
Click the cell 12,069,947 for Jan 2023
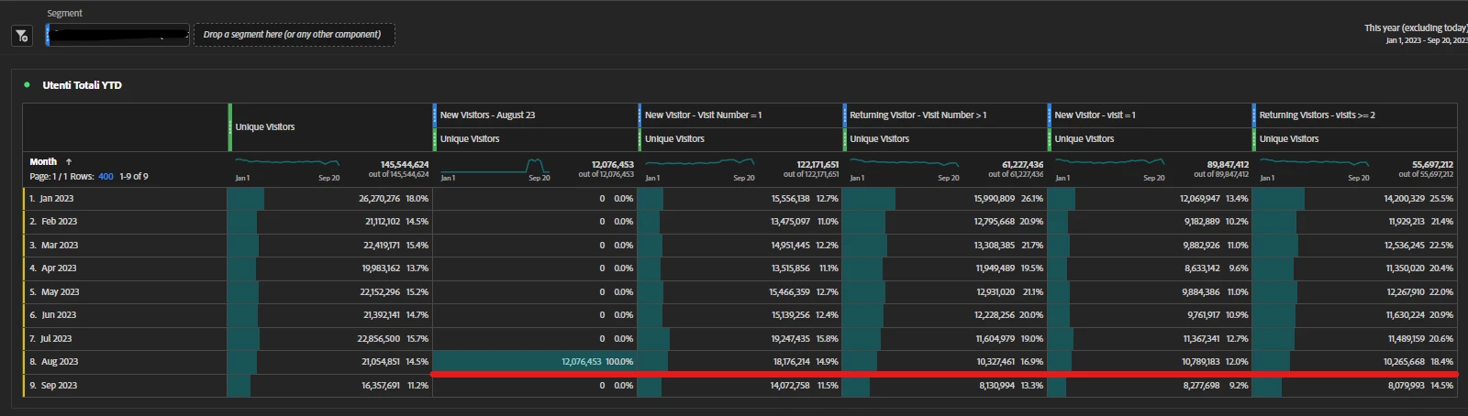1149,199
